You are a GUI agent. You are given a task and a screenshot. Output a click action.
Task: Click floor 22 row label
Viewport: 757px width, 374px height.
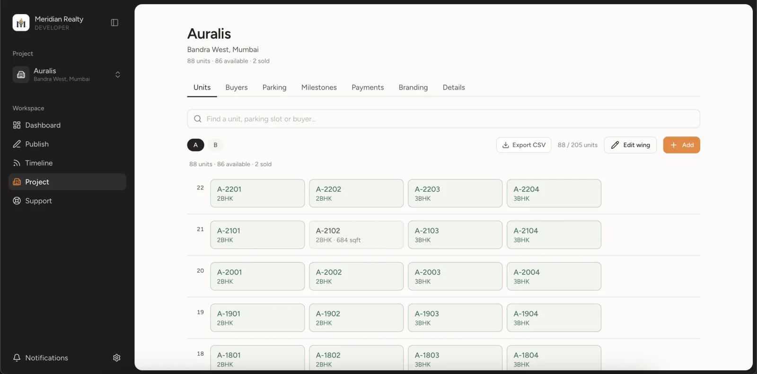pos(200,188)
